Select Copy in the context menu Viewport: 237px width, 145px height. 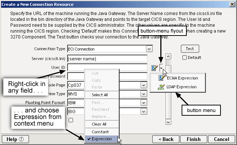[102, 80]
